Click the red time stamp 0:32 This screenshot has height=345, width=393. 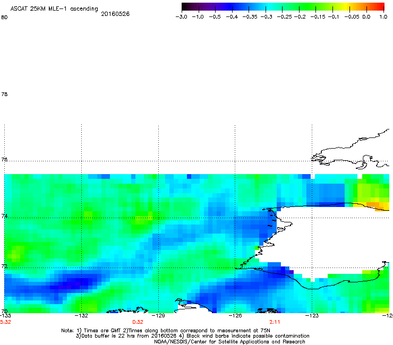(138, 322)
